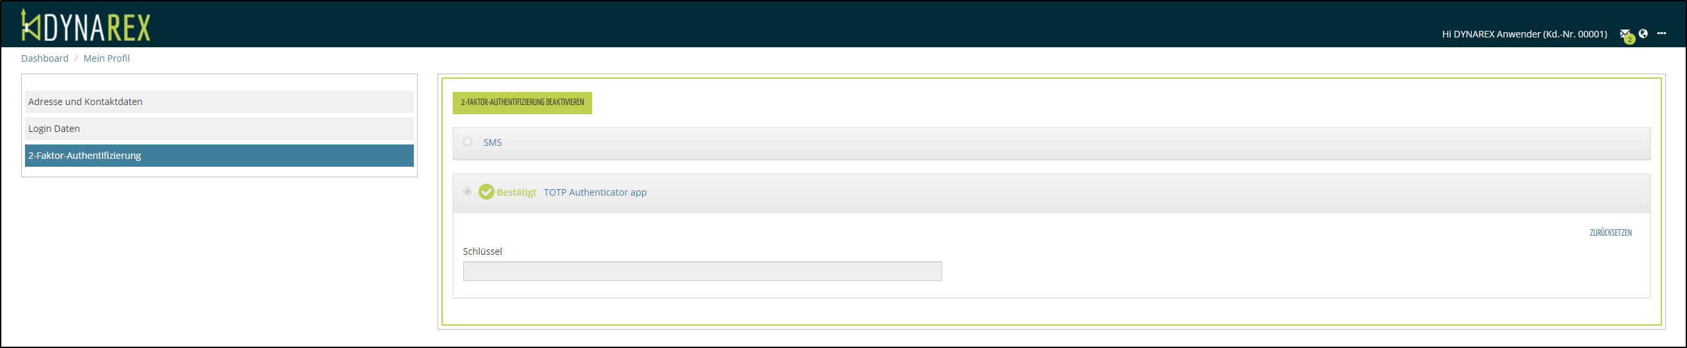Select the SMS radio button
This screenshot has width=1687, height=348.
pyautogui.click(x=468, y=142)
